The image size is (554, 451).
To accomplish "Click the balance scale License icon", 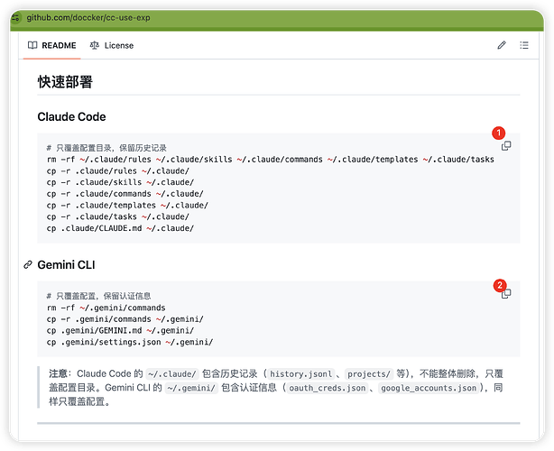I will coord(94,45).
